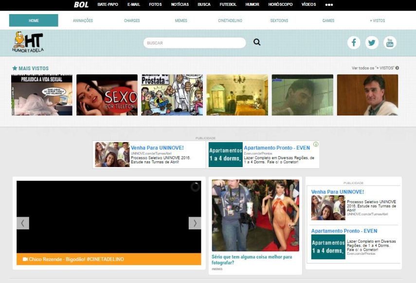Switch to the Charges tab
The image size is (416, 283).
point(132,20)
